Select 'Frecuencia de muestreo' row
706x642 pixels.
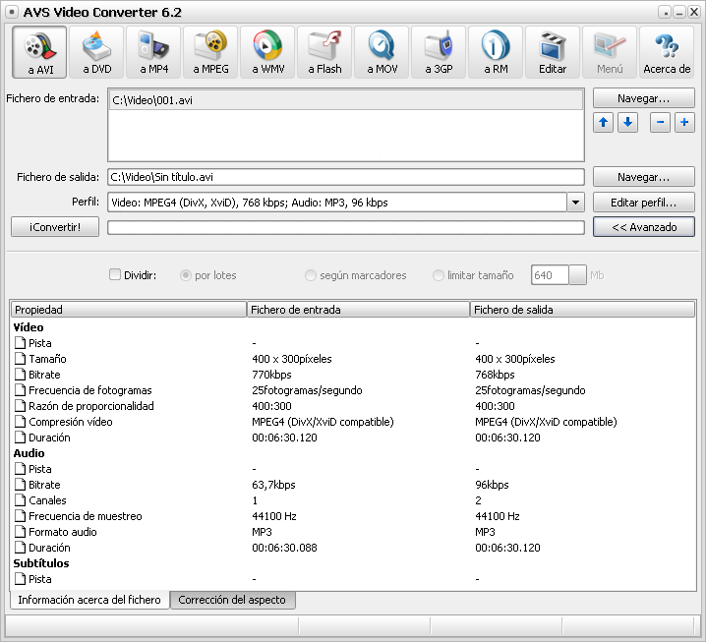pyautogui.click(x=353, y=516)
